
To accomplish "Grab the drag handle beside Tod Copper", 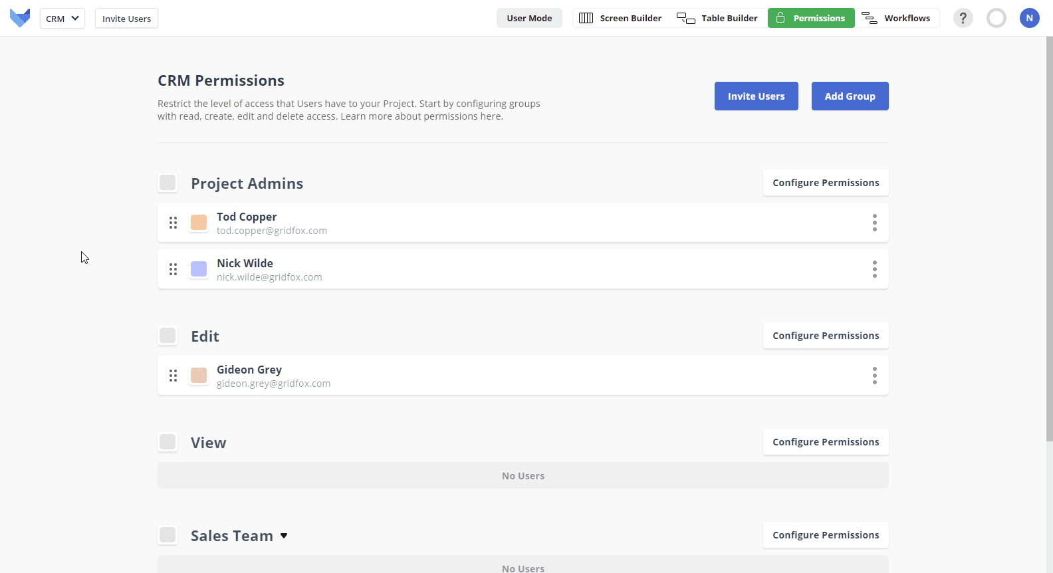I will tap(173, 223).
